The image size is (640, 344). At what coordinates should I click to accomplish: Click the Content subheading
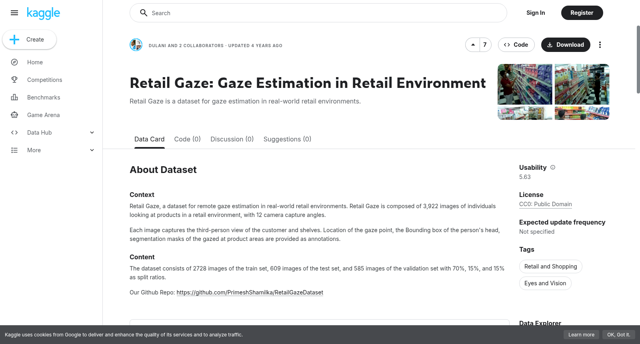(x=142, y=257)
